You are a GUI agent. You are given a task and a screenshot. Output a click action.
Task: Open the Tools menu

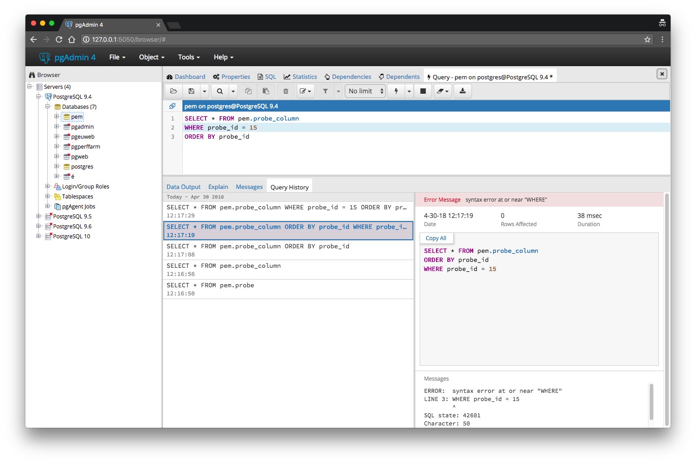pyautogui.click(x=189, y=57)
